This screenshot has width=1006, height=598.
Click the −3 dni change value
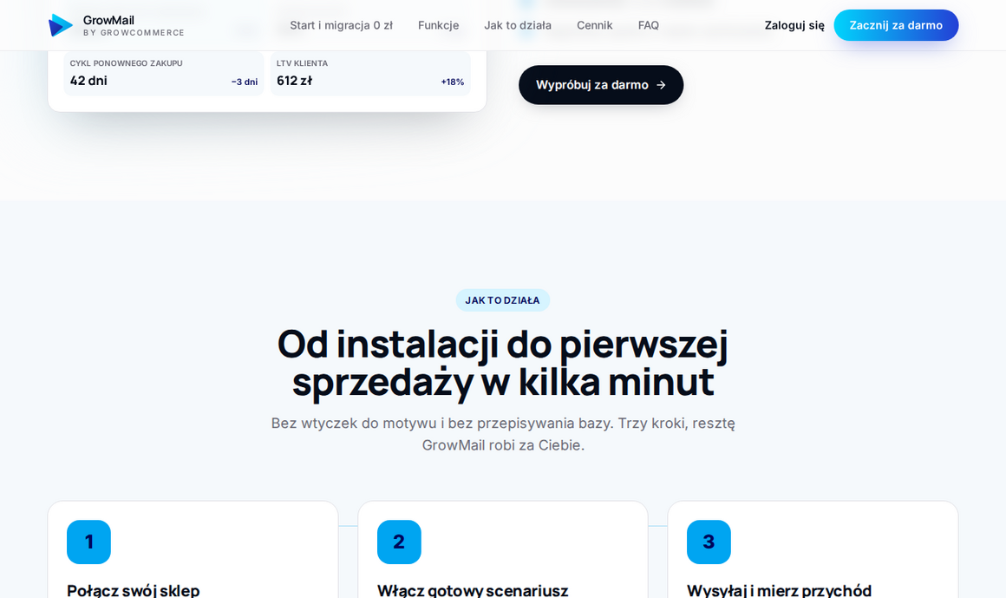coord(245,82)
